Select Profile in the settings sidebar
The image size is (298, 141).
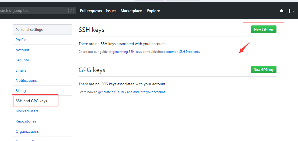pyautogui.click(x=21, y=40)
